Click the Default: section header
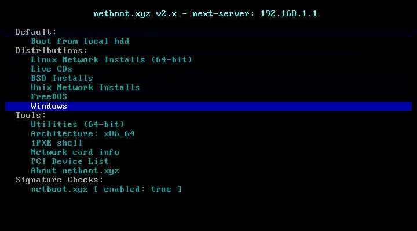 pyautogui.click(x=36, y=32)
